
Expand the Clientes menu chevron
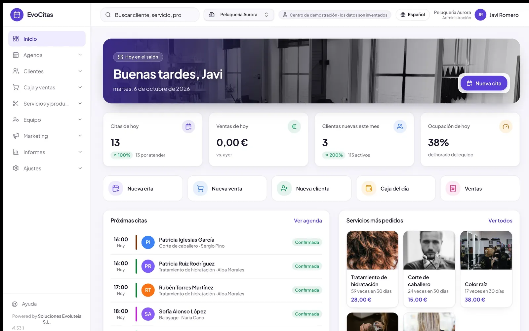coord(80,71)
